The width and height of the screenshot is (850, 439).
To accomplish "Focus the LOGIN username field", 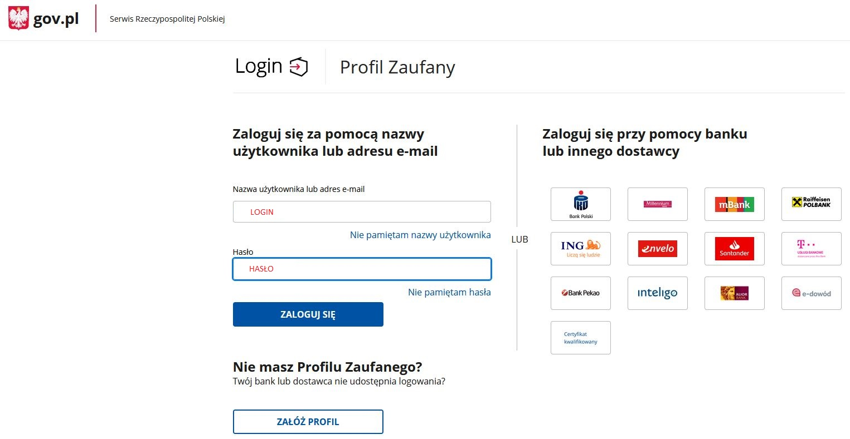I will click(x=361, y=211).
